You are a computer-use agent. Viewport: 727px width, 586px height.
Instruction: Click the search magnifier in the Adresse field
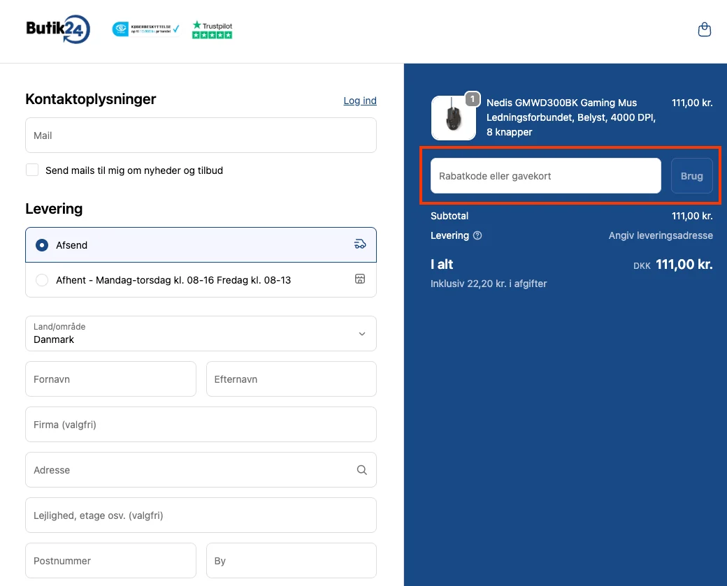point(361,470)
